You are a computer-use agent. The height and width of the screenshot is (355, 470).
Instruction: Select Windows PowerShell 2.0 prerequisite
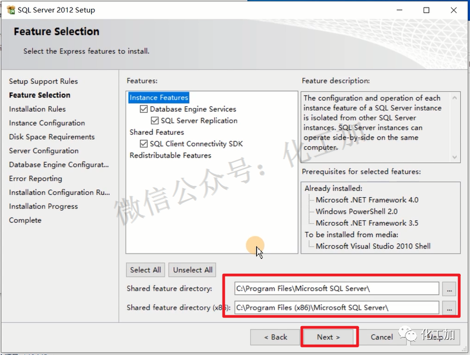pos(357,212)
